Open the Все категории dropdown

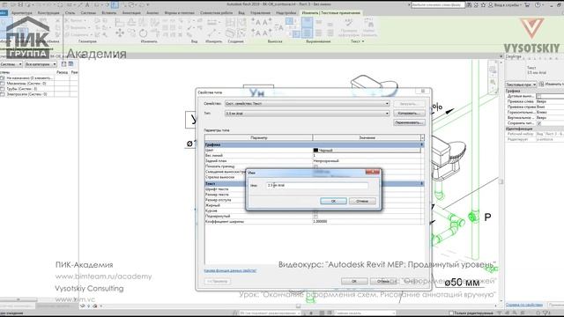click(x=41, y=64)
